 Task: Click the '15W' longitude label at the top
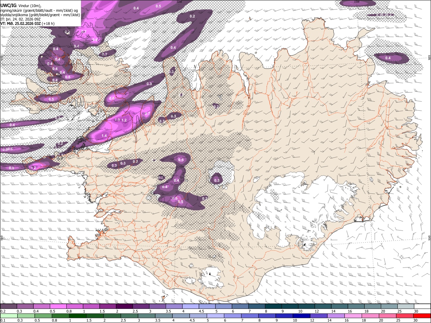(356, 2)
